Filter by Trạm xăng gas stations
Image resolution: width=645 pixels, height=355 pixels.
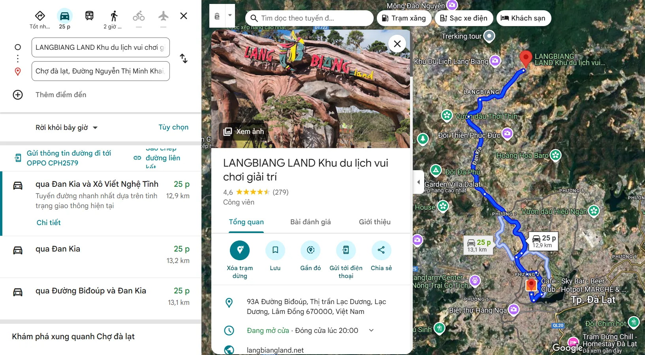click(404, 18)
